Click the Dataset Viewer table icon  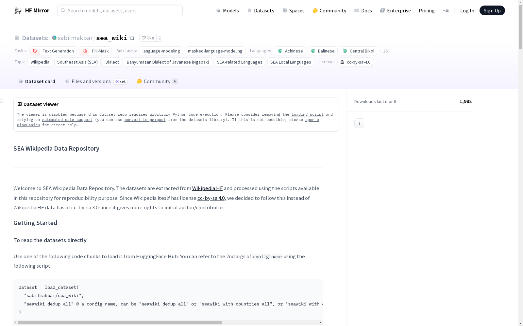pos(20,104)
